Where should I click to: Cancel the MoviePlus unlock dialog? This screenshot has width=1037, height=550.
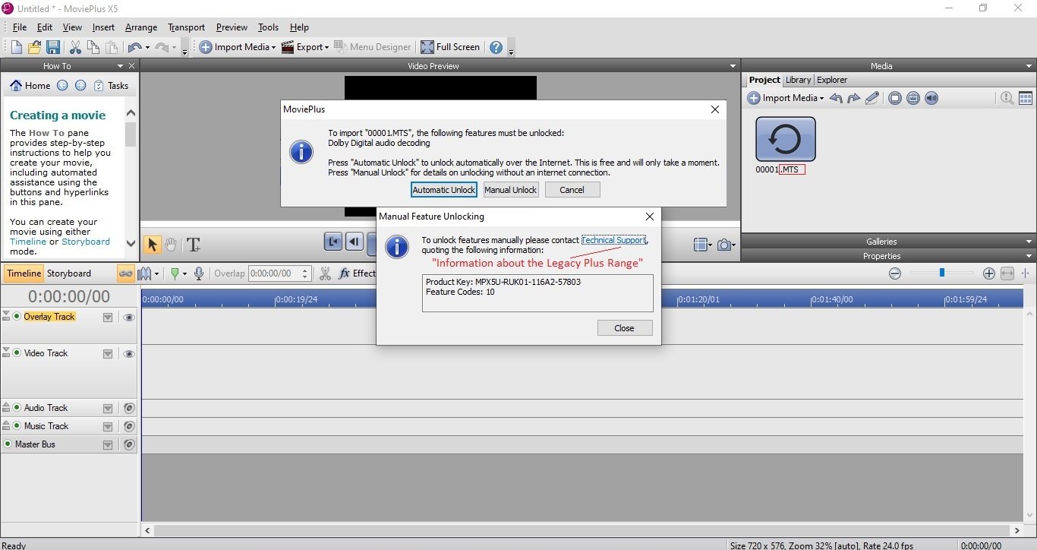572,190
